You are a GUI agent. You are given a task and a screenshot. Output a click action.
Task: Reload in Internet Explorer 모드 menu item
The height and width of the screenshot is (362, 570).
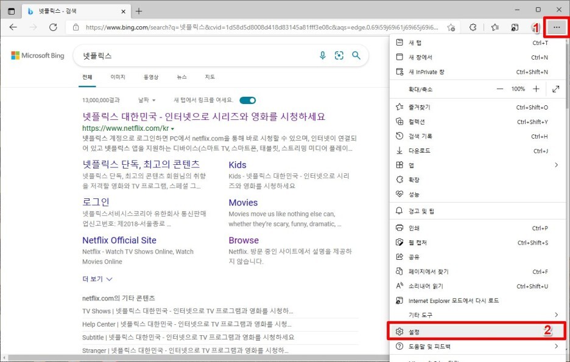tap(477, 301)
